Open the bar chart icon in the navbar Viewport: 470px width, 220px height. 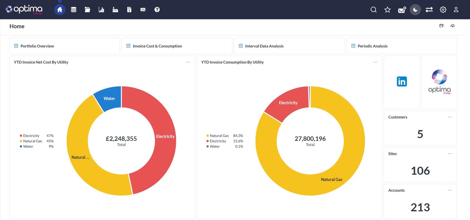point(101,10)
